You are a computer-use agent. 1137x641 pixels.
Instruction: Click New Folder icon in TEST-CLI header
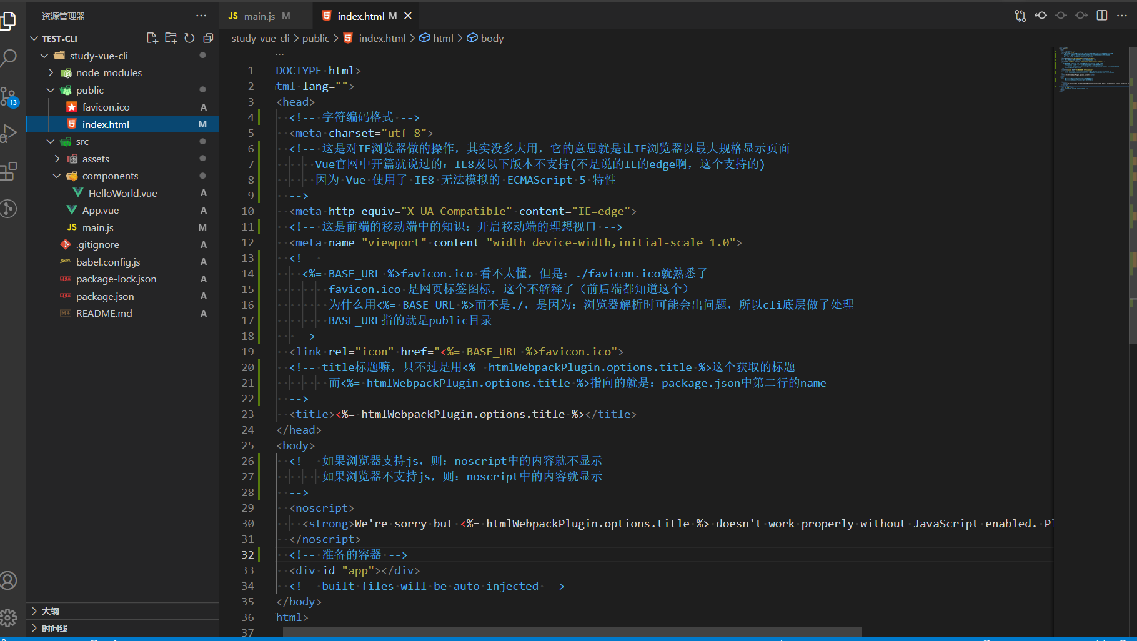171,38
